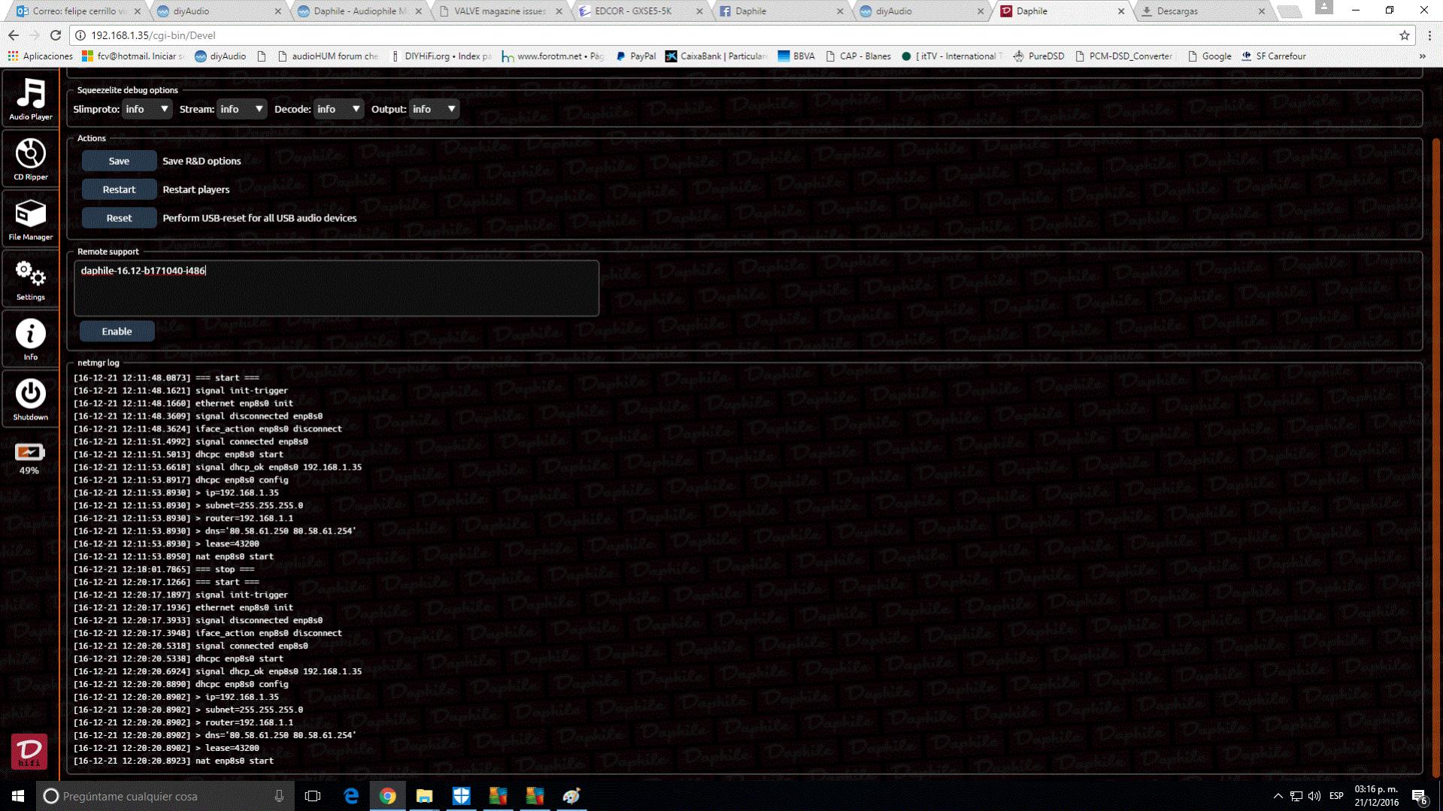Open the Stream debug level dropdown
The image size is (1443, 811).
tap(242, 109)
